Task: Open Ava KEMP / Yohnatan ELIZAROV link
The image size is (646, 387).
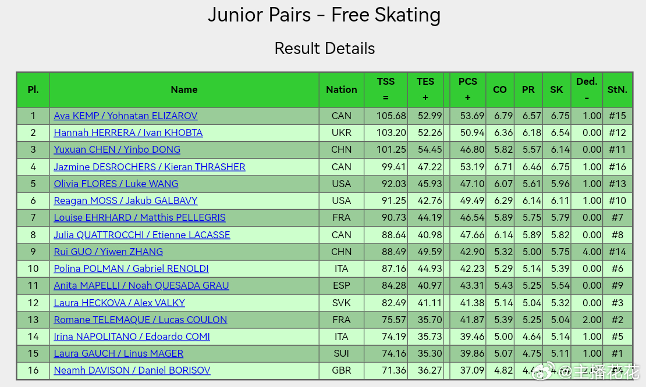Action: click(x=126, y=116)
